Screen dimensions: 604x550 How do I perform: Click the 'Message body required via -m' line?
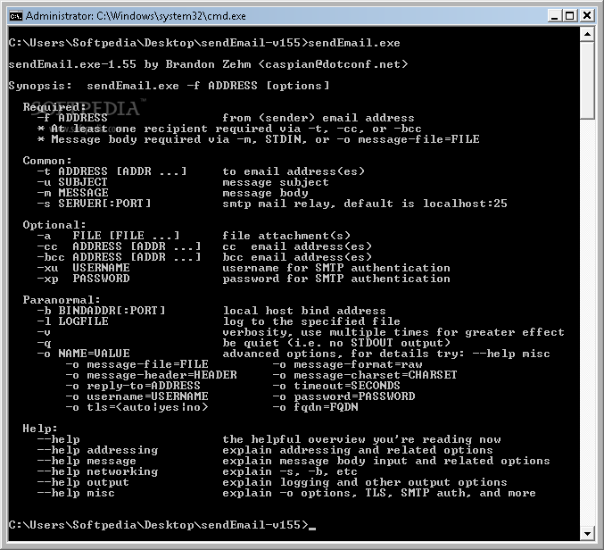[x=258, y=139]
